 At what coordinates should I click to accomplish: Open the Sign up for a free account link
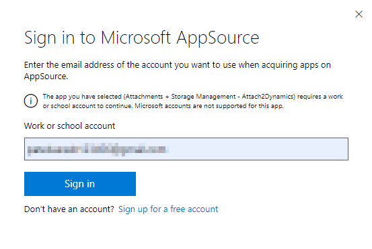[168, 209]
